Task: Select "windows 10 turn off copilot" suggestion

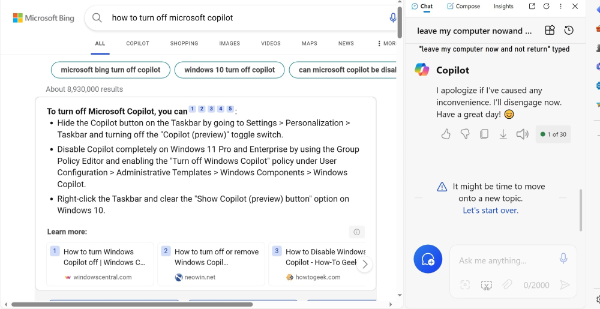Action: click(229, 70)
